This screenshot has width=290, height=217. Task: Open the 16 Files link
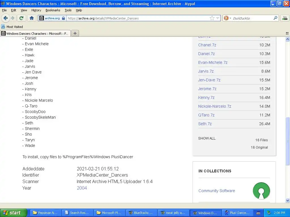point(261,140)
